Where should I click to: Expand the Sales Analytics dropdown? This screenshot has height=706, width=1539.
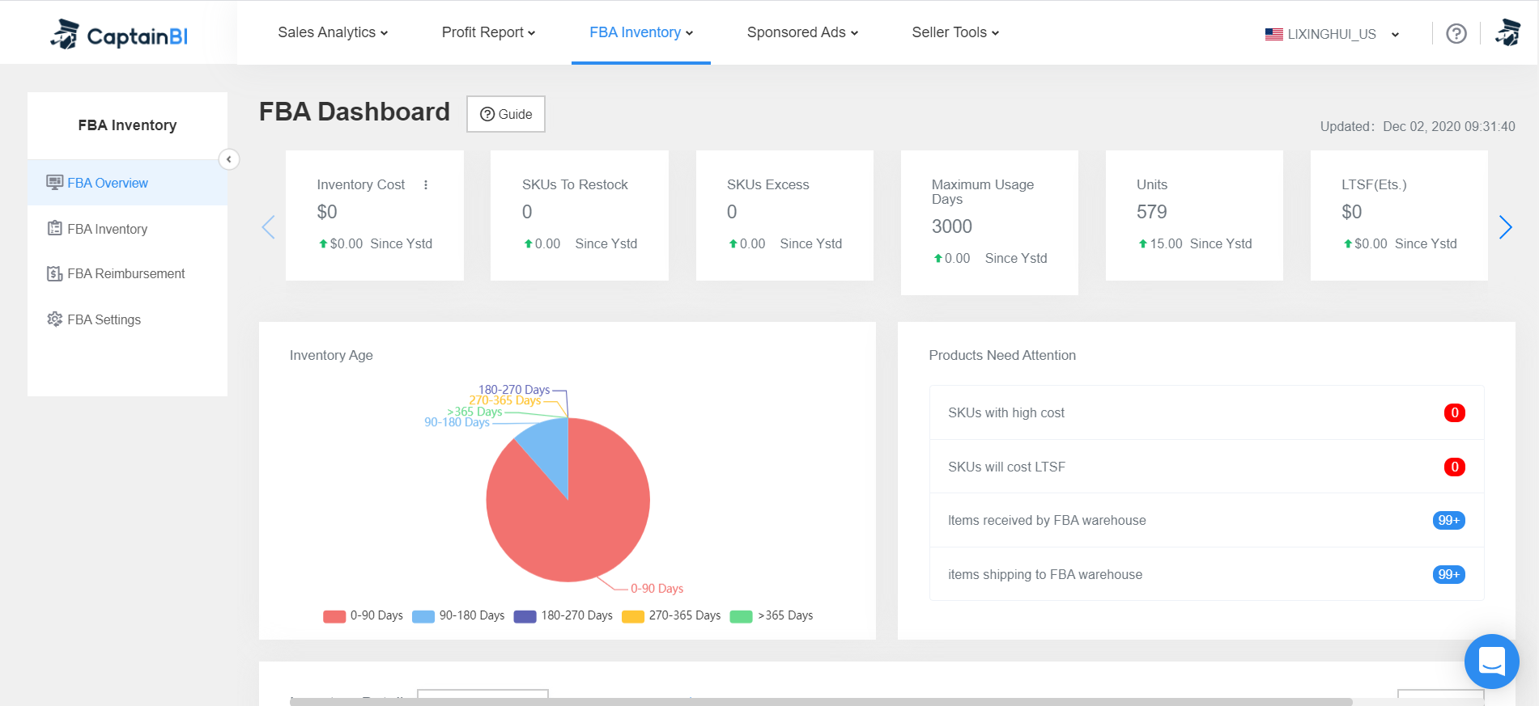[x=333, y=32]
